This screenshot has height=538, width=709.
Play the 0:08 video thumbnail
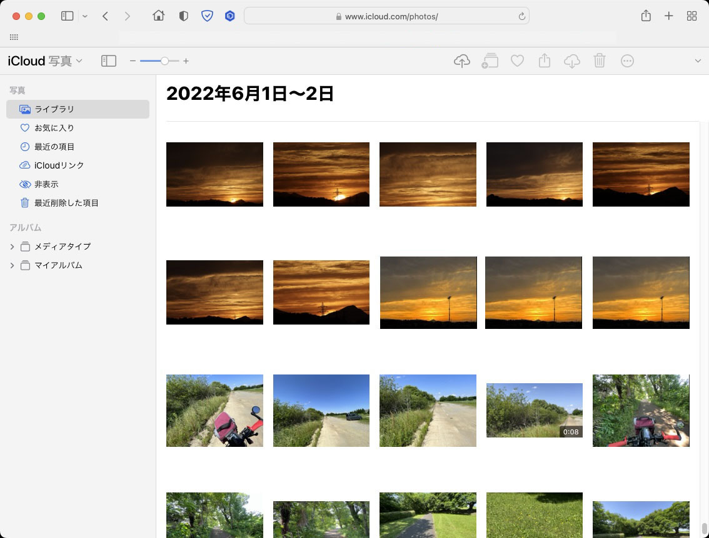click(534, 411)
